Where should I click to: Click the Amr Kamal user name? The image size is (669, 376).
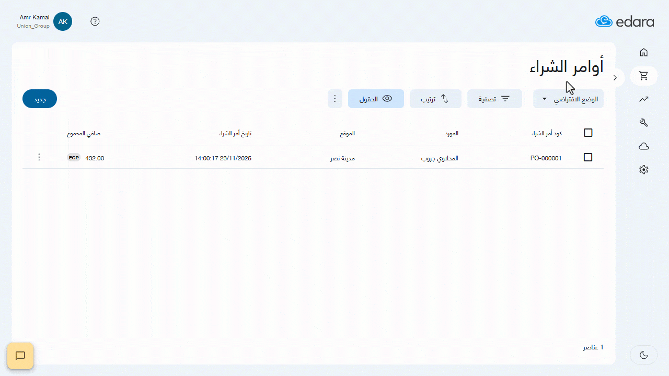34,18
